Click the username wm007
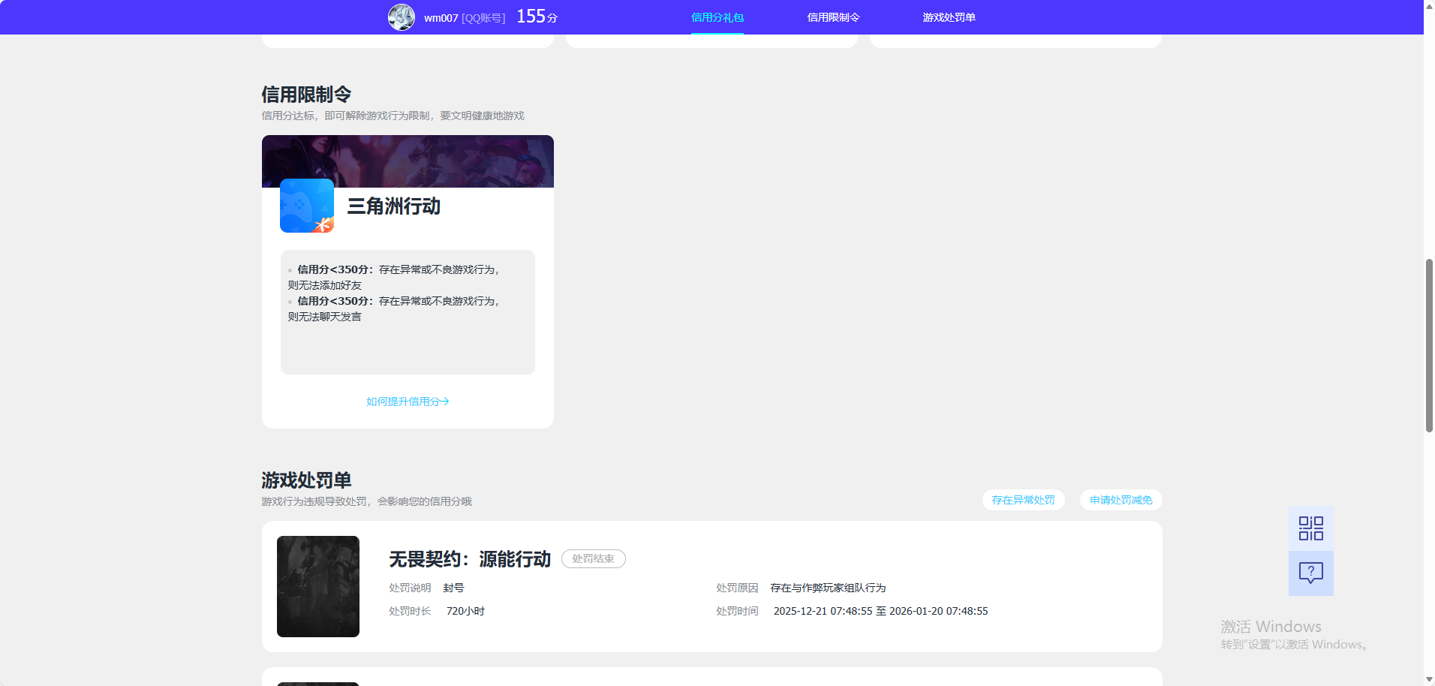 (440, 17)
